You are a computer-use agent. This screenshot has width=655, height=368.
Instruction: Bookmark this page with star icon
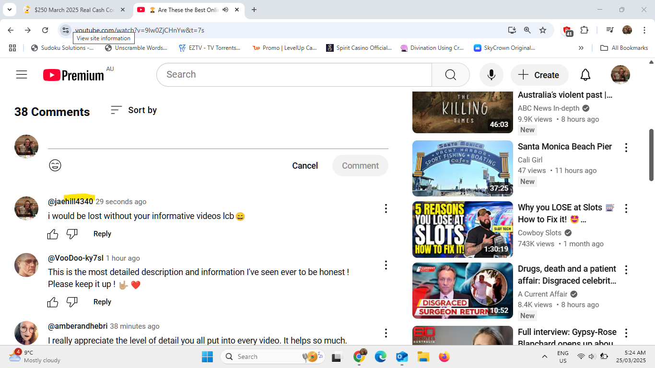(543, 30)
